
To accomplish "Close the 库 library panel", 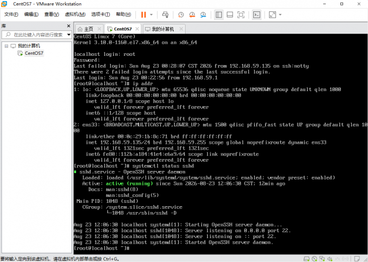I will 69,26.
